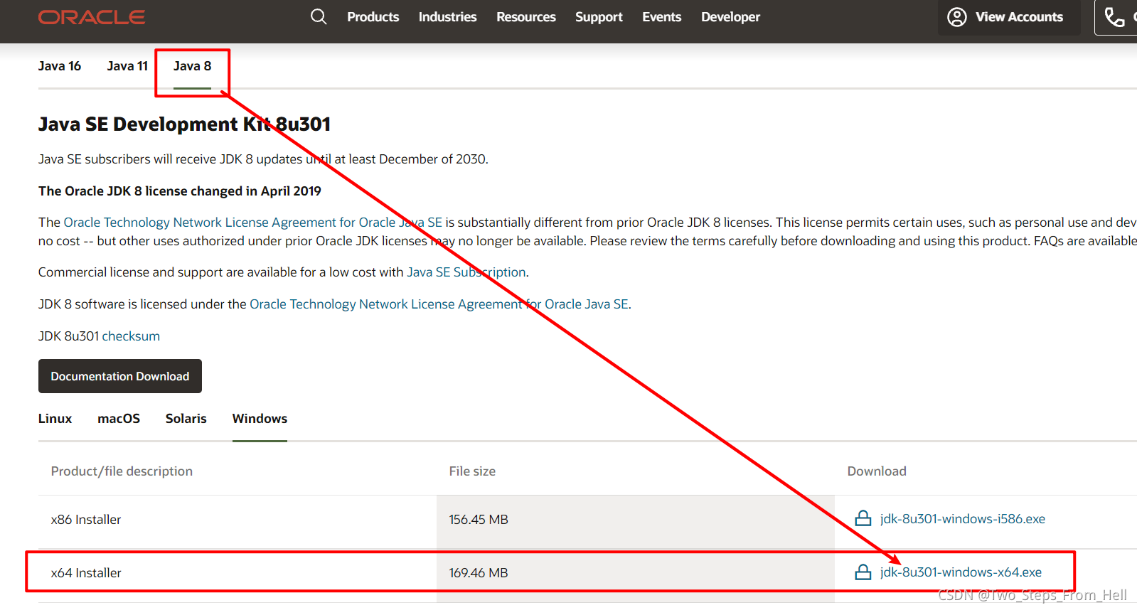Open the Java SE Subscription link

(466, 272)
